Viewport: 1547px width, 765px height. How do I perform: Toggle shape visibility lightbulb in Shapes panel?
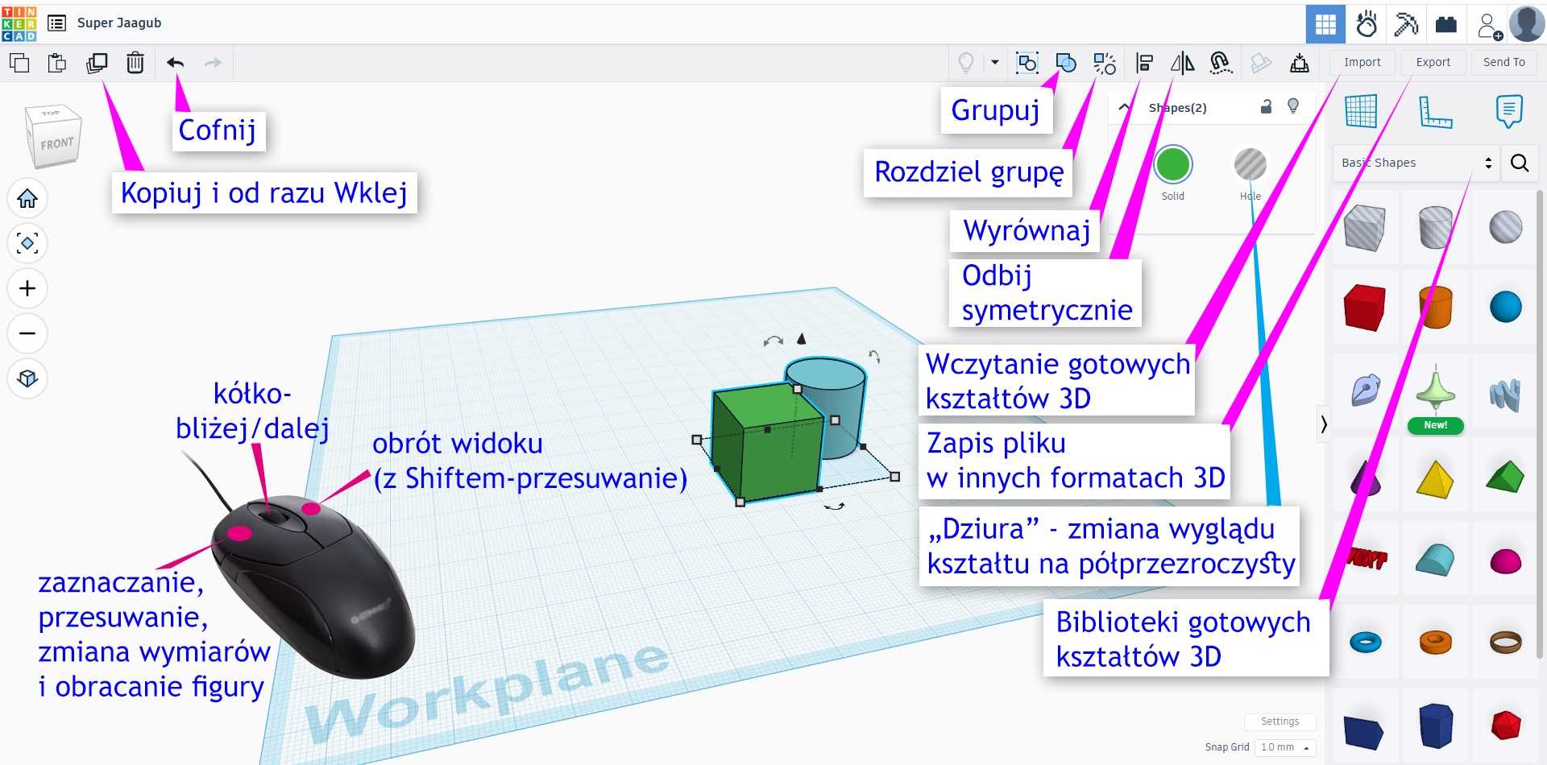[x=1293, y=107]
